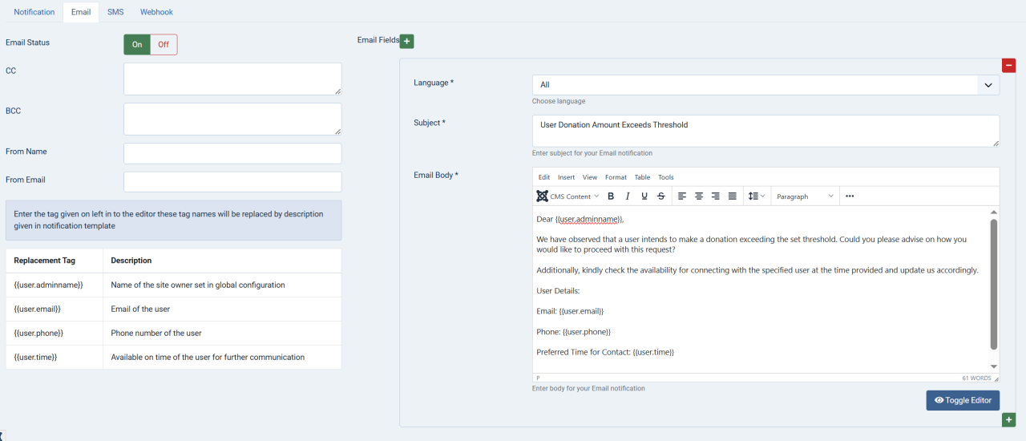Apply Strikethrough formatting icon
Image resolution: width=1026 pixels, height=441 pixels.
click(x=661, y=196)
